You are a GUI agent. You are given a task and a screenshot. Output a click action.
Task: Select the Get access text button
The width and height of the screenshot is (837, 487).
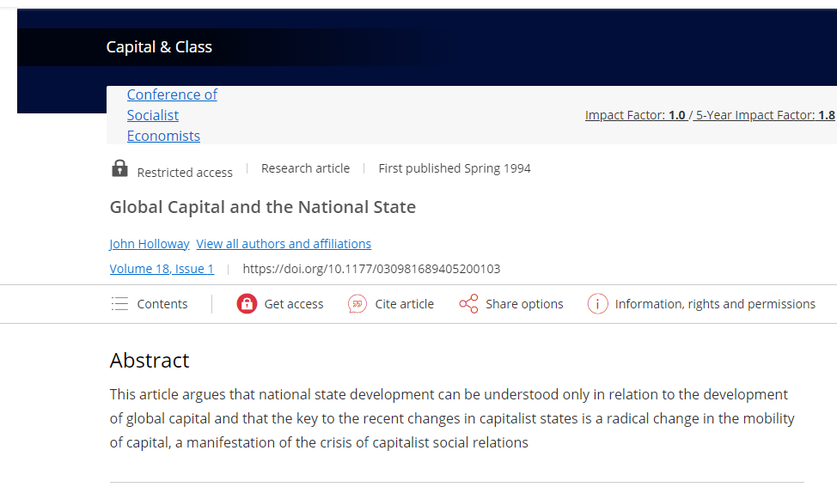[294, 304]
